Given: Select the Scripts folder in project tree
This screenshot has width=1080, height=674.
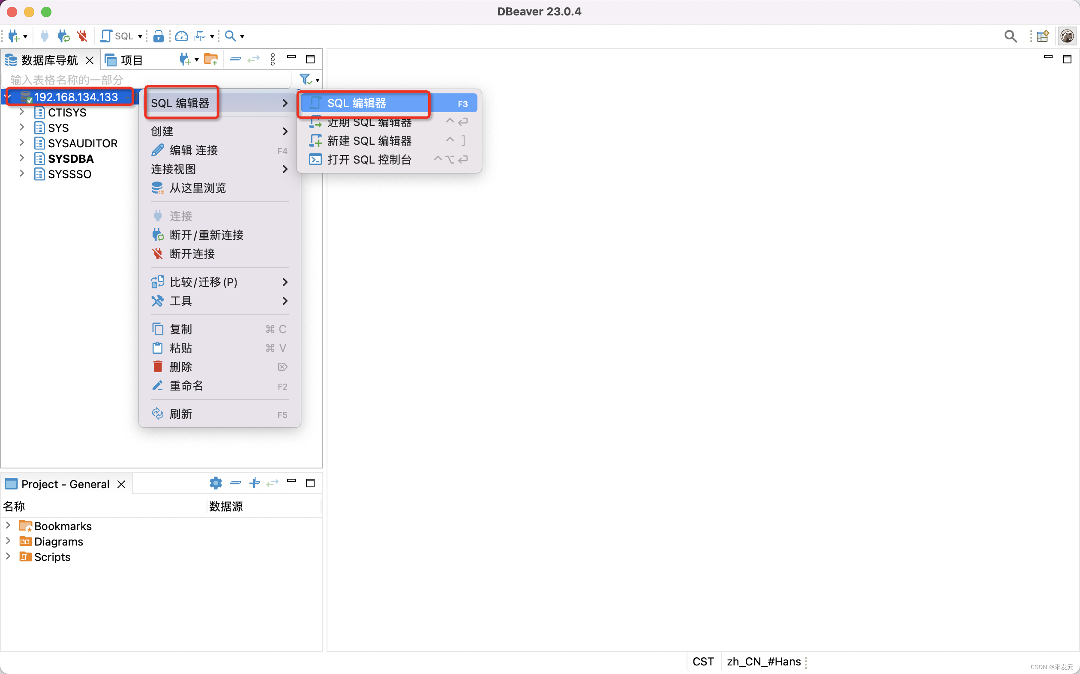Looking at the screenshot, I should (52, 557).
